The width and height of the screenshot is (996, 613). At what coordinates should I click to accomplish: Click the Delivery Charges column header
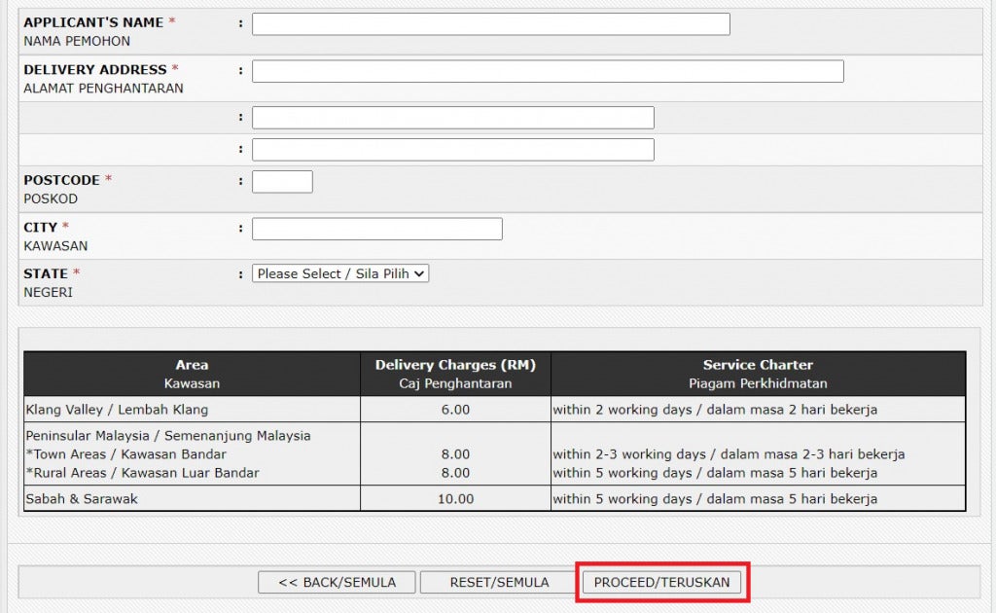click(x=455, y=374)
